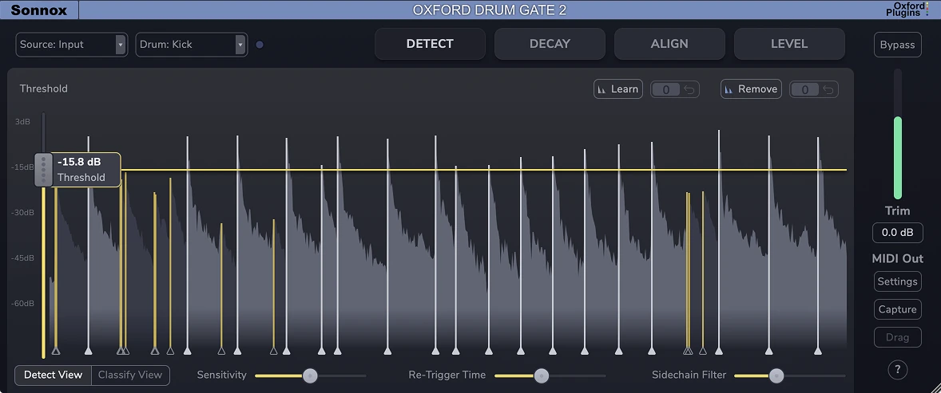This screenshot has height=393, width=941.
Task: Switch to the LEVEL tab
Action: 789,44
